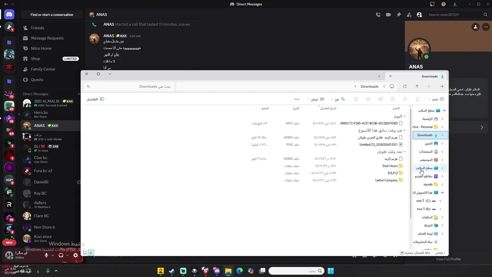
Task: Sort by الاسم Name column header
Action: pyautogui.click(x=396, y=108)
